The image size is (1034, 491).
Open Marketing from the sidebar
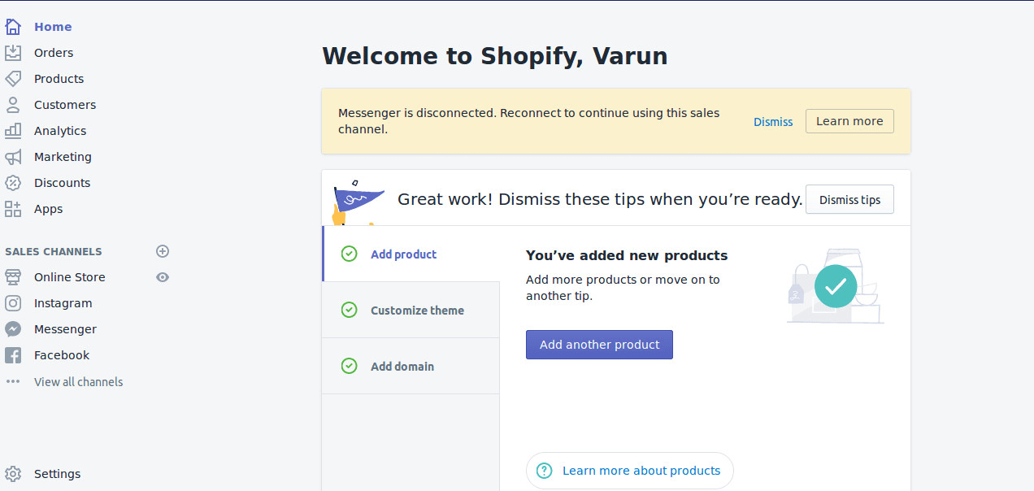click(x=63, y=157)
